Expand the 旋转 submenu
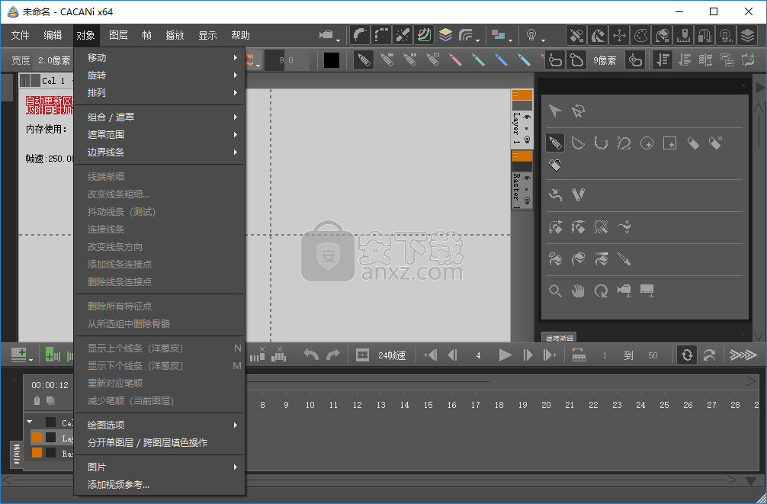This screenshot has width=767, height=504. 159,75
